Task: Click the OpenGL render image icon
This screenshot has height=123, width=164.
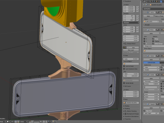Action: tap(53, 122)
